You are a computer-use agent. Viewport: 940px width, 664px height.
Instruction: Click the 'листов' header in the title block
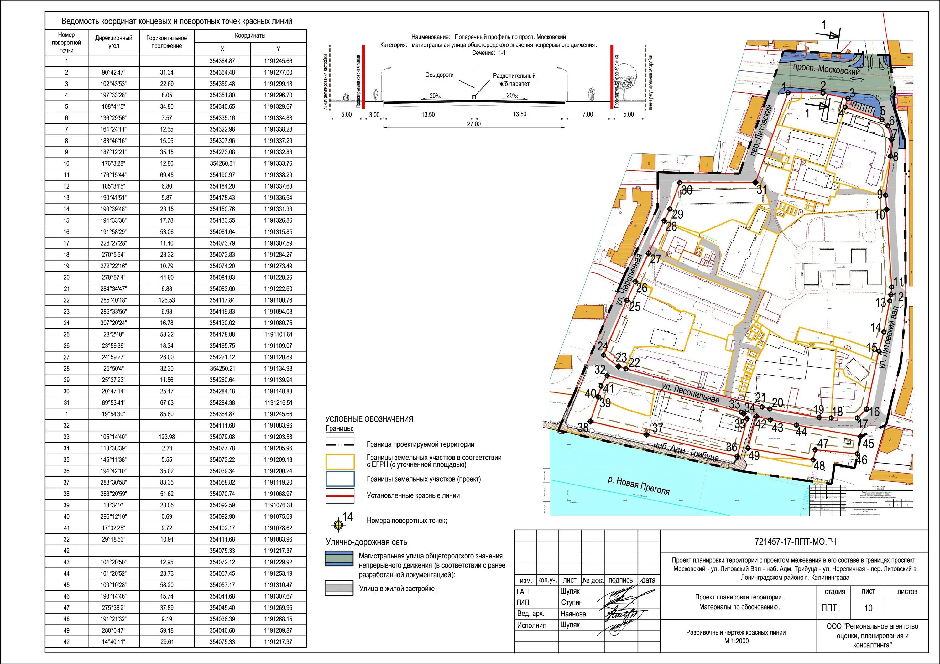[x=907, y=592]
